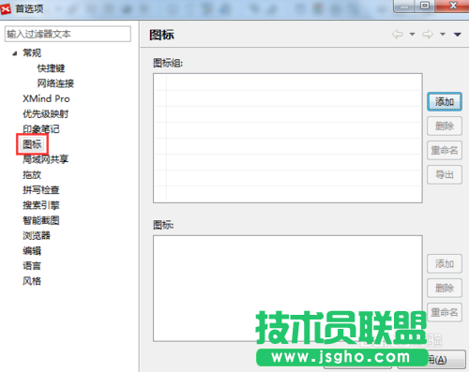The width and height of the screenshot is (469, 372).
Task: Open the 拖放 preferences page
Action: click(x=32, y=174)
